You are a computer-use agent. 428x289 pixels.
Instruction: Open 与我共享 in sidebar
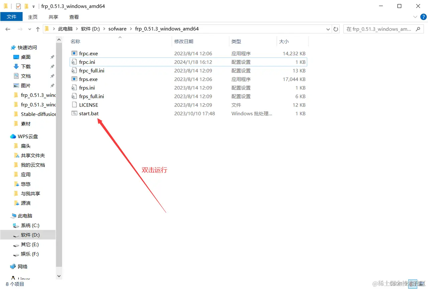pos(27,193)
